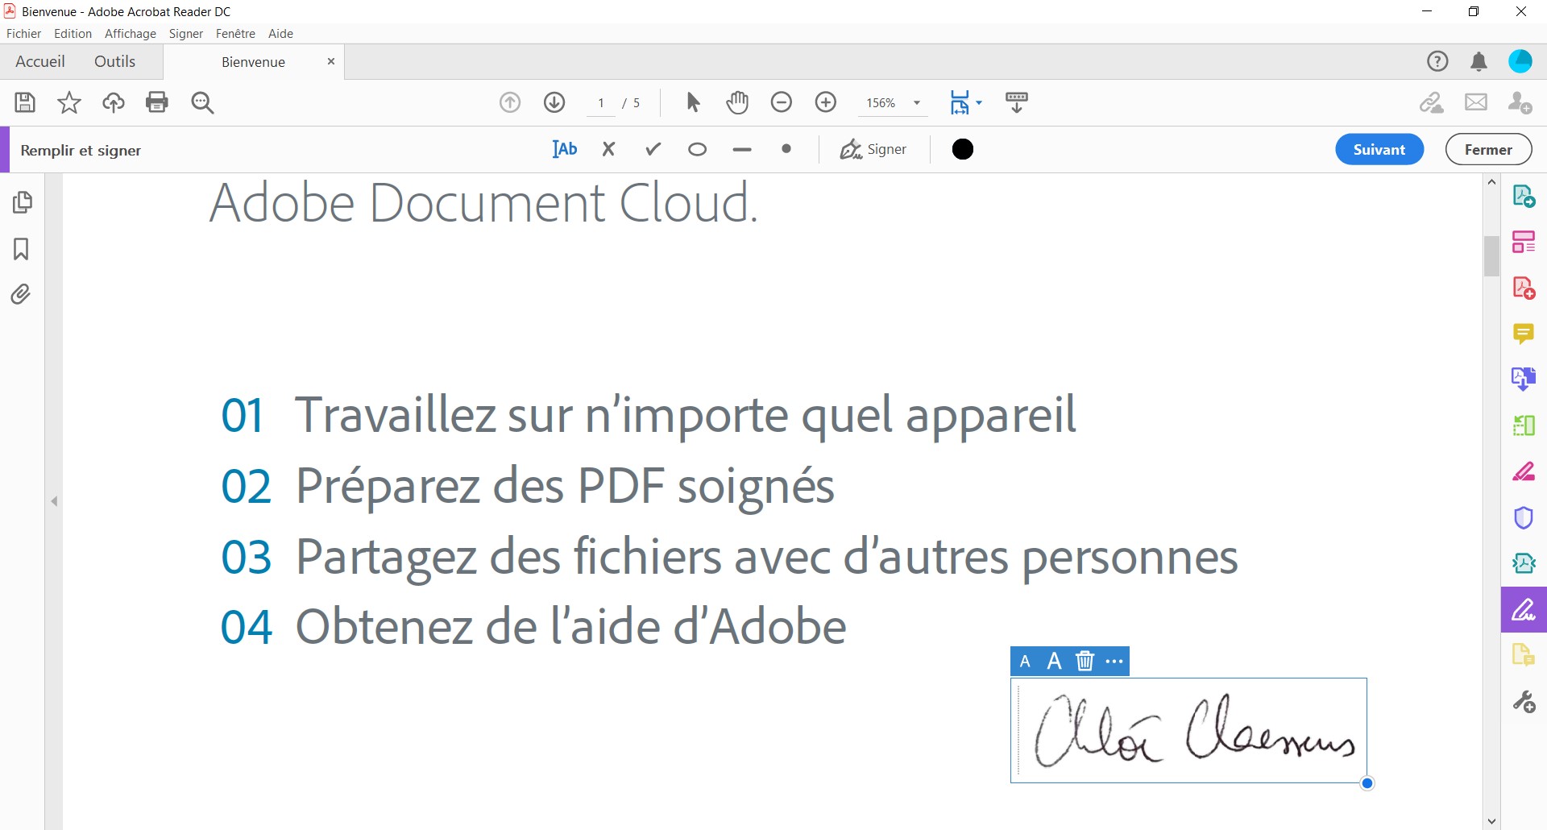Open the bookmarks panel icon
Screen dimensions: 1547x830
click(x=22, y=249)
